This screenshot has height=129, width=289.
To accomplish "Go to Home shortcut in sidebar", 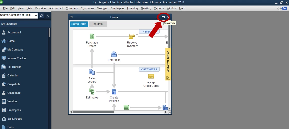I will (x=11, y=41).
